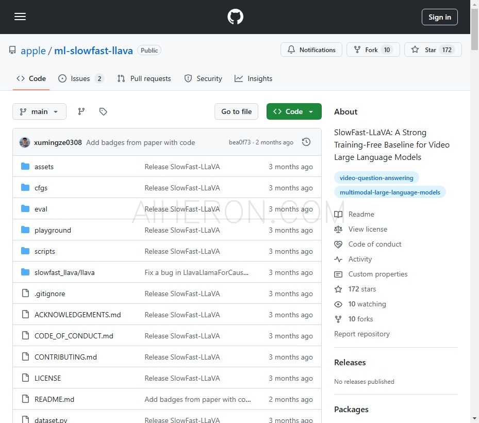
Task: Open commit hash bea0f73
Action: [240, 142]
